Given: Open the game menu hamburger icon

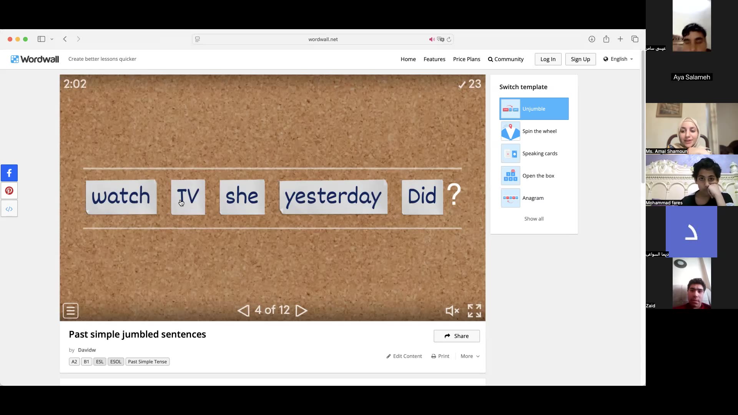Looking at the screenshot, I should click(71, 310).
